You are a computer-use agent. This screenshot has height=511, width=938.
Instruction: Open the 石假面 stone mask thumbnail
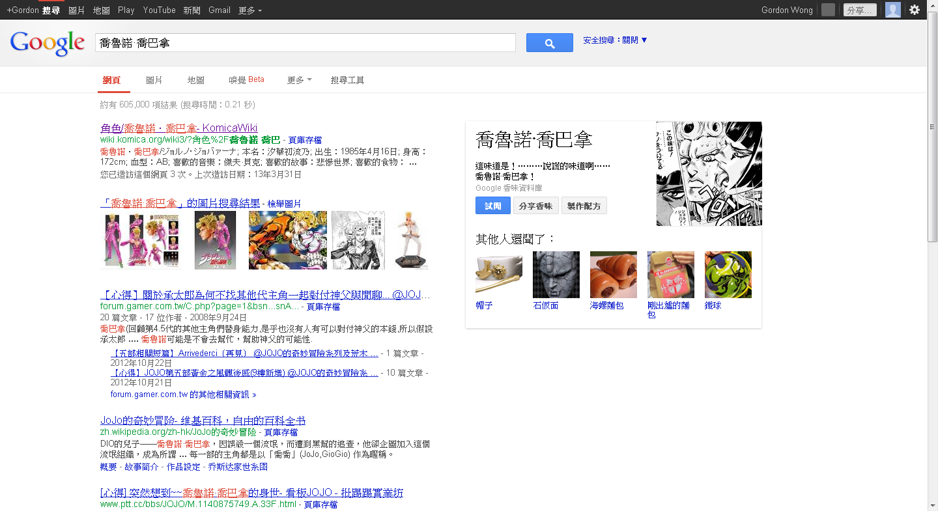556,275
